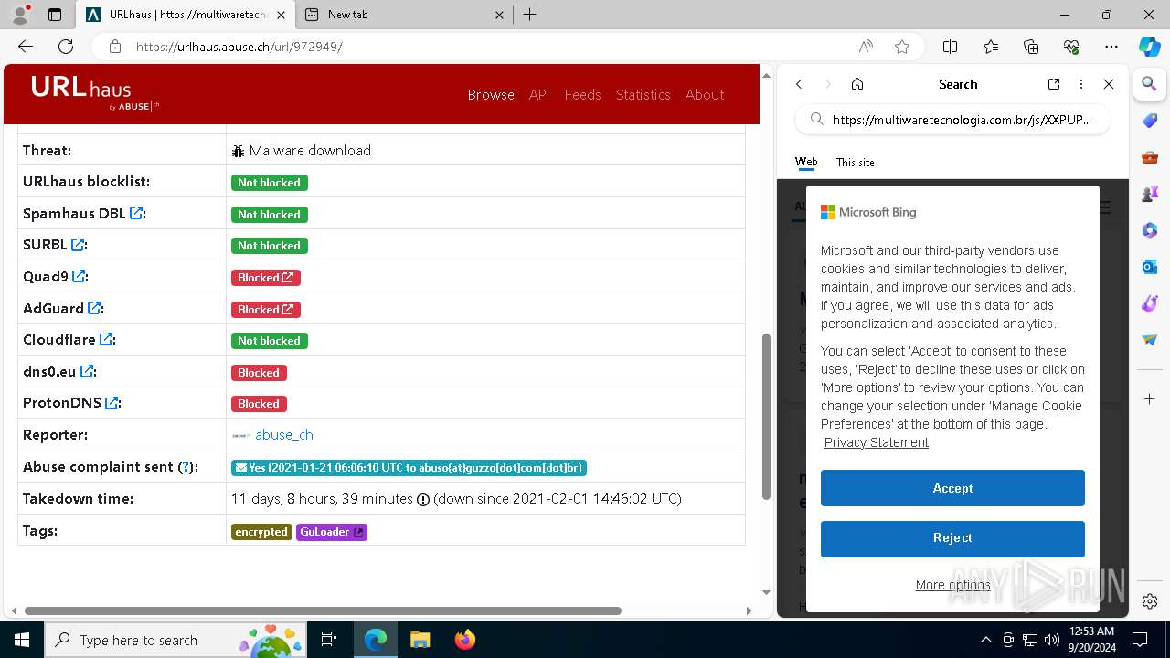Screen dimensions: 1170x658
Task: Open Split screen icon in toolbar
Action: [x=950, y=47]
